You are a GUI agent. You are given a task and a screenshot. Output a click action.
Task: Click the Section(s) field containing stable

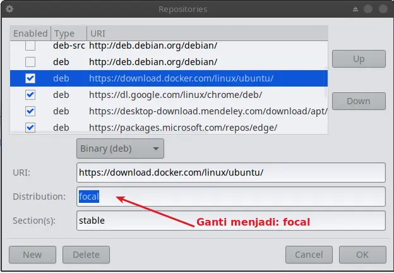[x=231, y=221]
